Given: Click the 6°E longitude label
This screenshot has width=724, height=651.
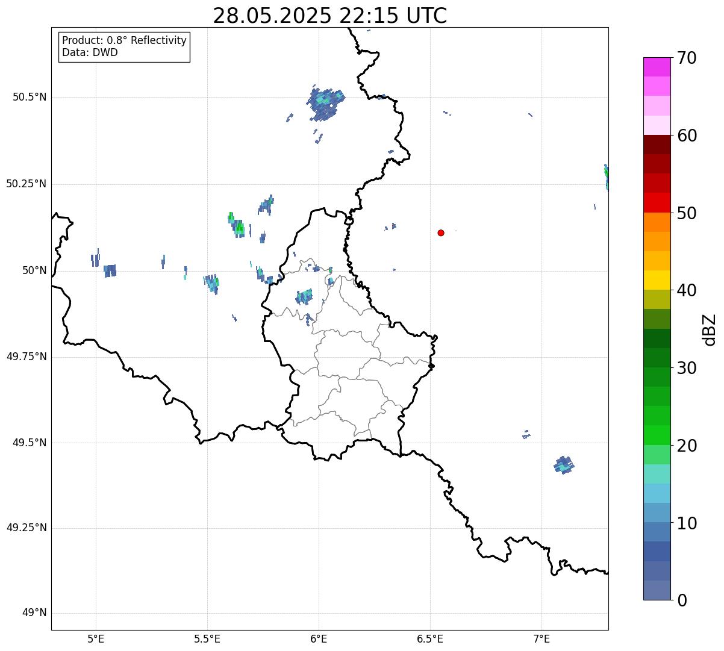Looking at the screenshot, I should [x=319, y=639].
